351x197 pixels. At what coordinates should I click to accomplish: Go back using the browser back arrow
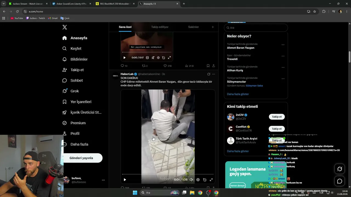(x=4, y=11)
